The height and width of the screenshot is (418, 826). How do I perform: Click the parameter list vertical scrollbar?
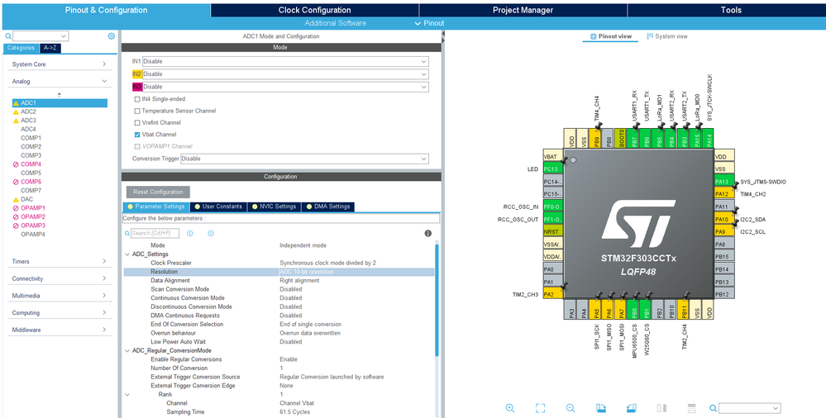pyautogui.click(x=437, y=300)
